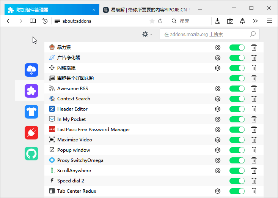Screen dimensions: 278x198
Task: Open options gear for Maximize Video
Action: 218,140
